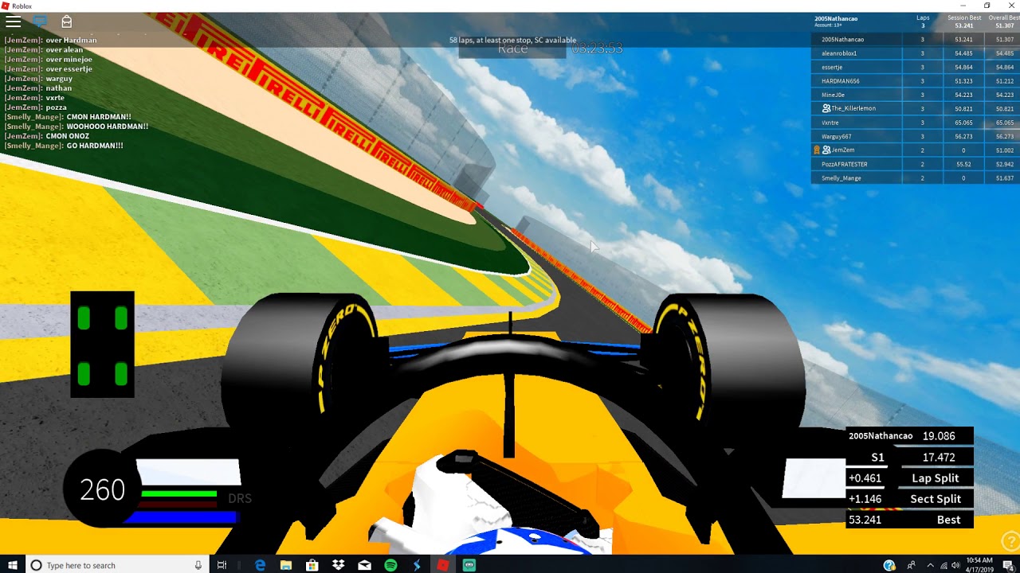Open Task View from the taskbar

pyautogui.click(x=222, y=565)
